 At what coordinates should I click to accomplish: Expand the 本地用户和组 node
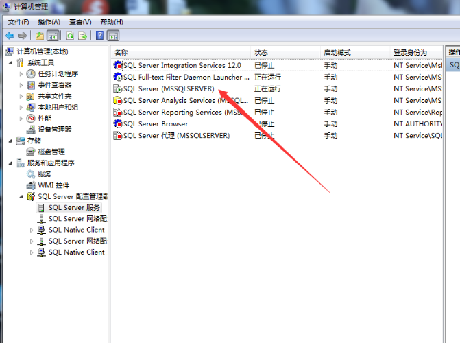pyautogui.click(x=21, y=108)
